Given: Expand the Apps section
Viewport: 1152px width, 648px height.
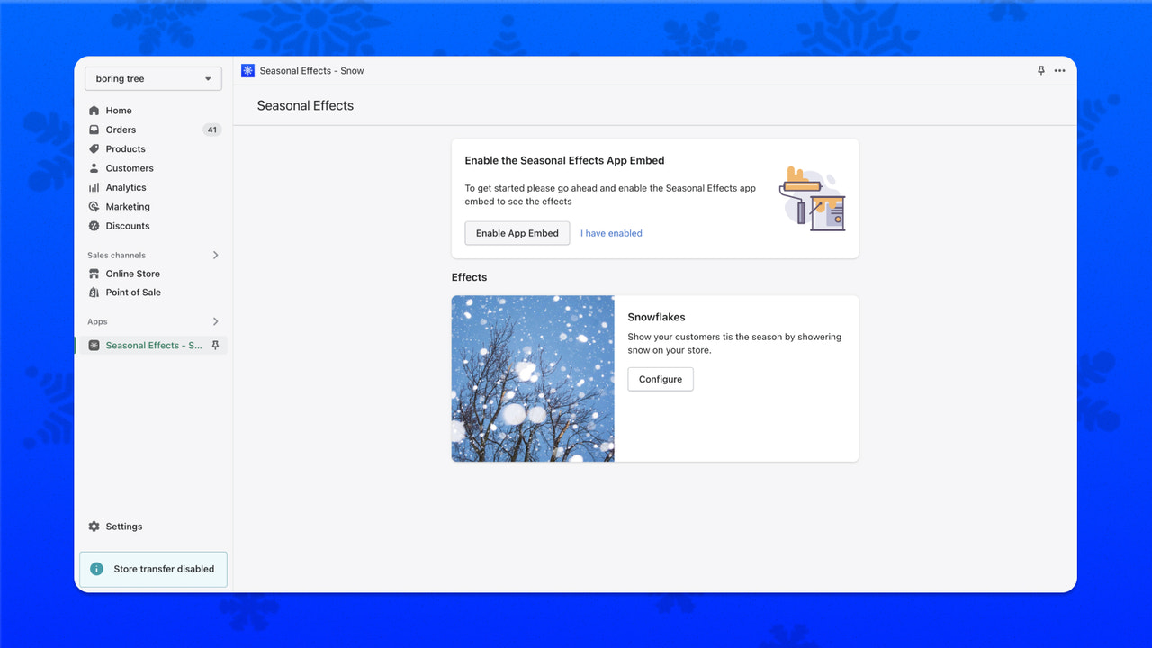Looking at the screenshot, I should coord(215,321).
